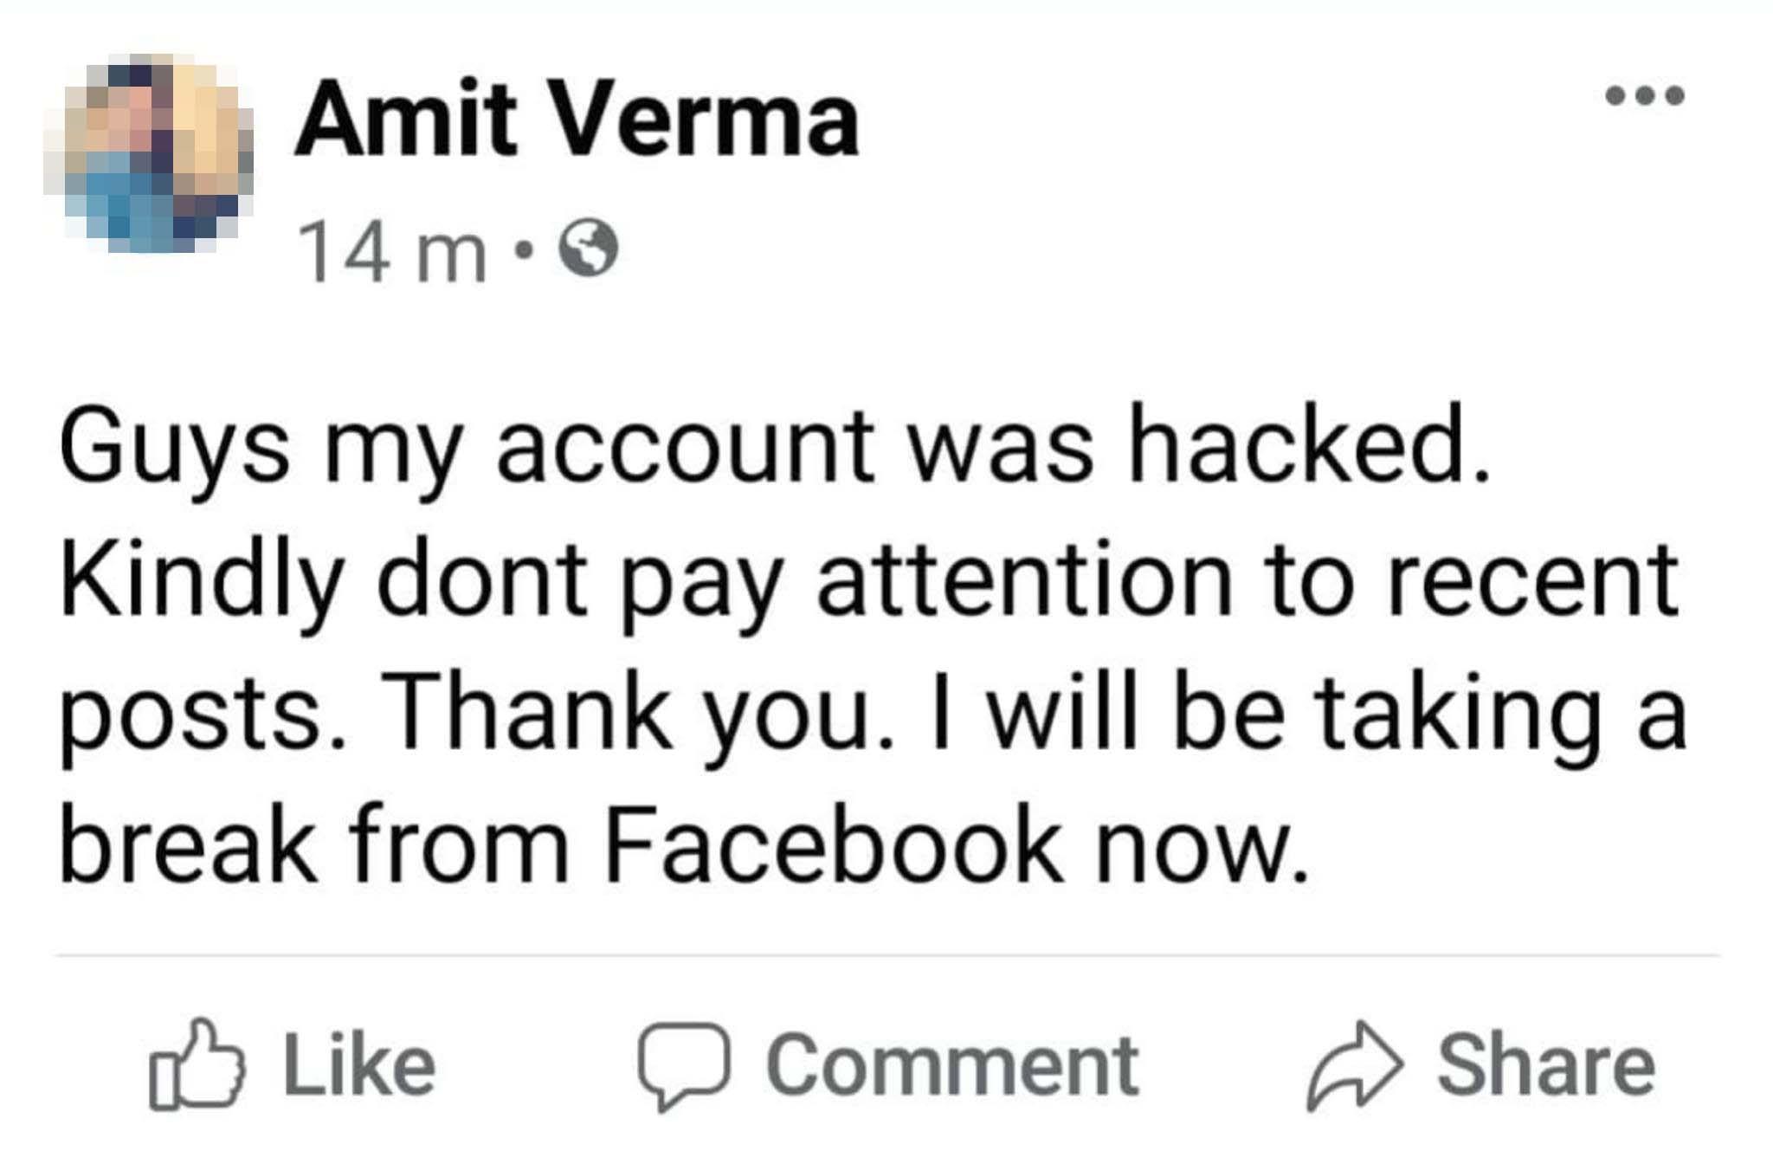The width and height of the screenshot is (1773, 1164).
Task: Click the surname "Verma" in header
Action: pyautogui.click(x=706, y=119)
